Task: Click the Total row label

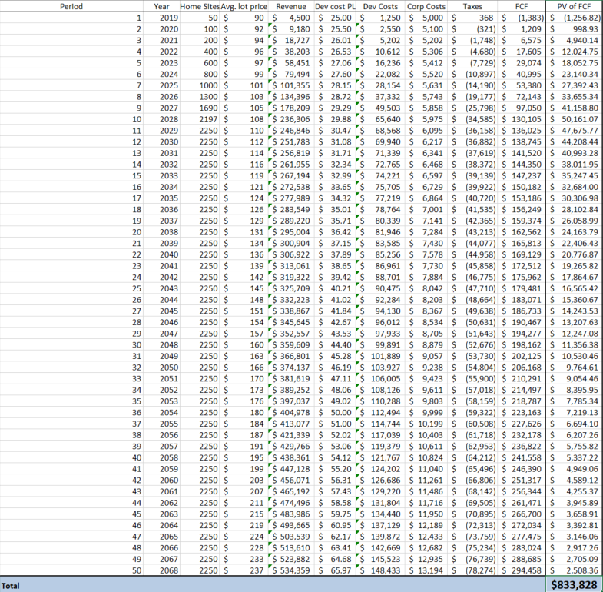Action: [x=11, y=585]
